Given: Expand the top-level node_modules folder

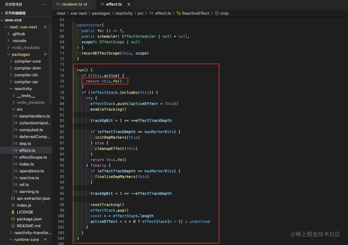Looking at the screenshot, I should (8, 47).
